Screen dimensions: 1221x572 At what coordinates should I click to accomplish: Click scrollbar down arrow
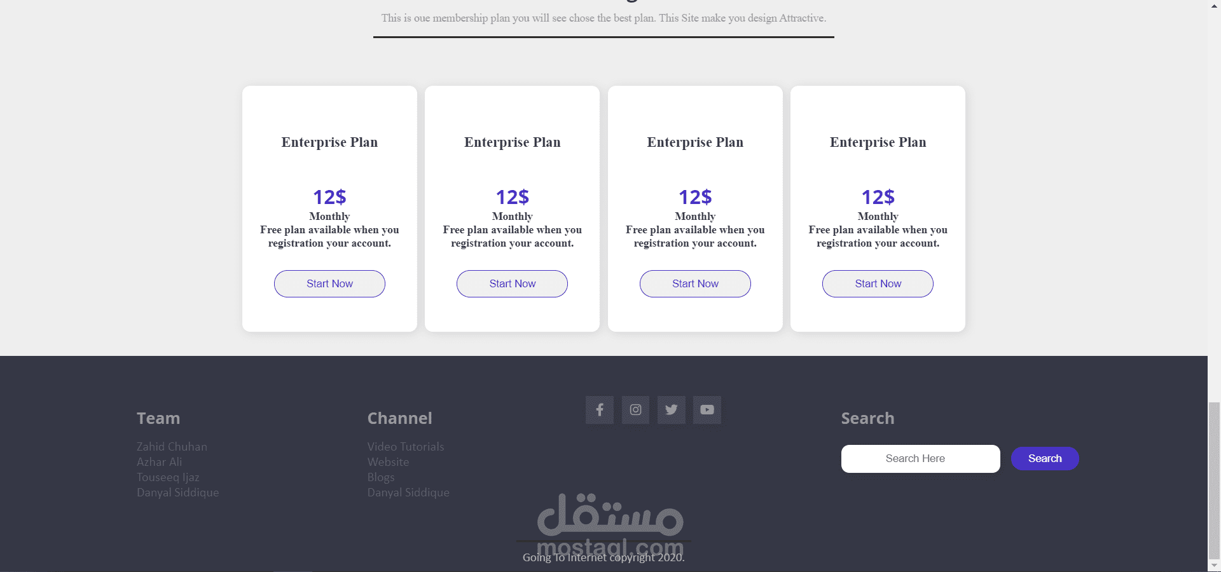click(1214, 565)
